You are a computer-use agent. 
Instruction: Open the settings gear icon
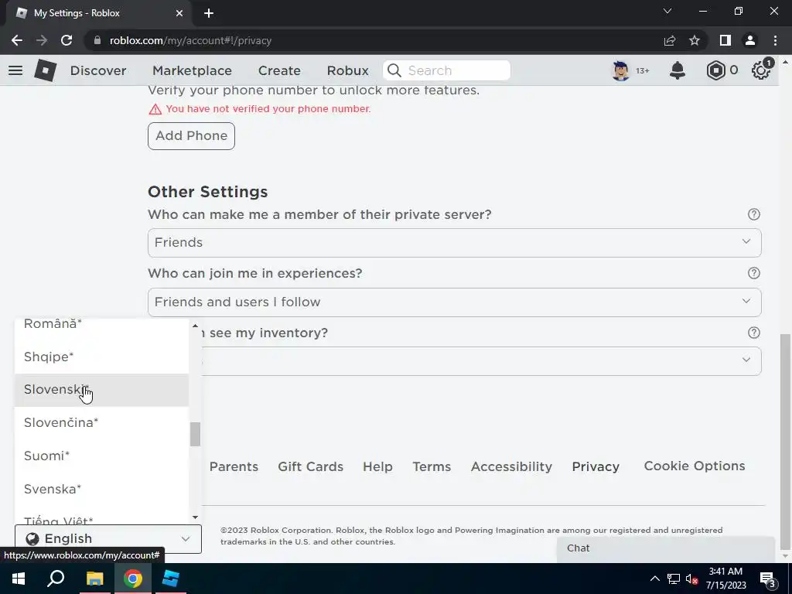[761, 70]
